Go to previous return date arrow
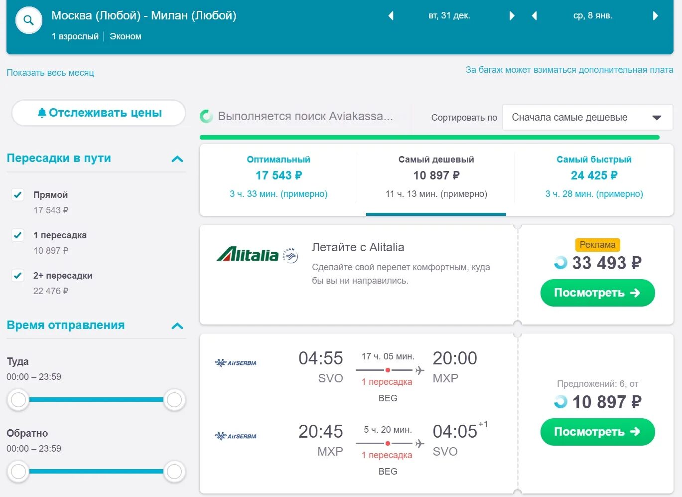The image size is (682, 497). 535,16
